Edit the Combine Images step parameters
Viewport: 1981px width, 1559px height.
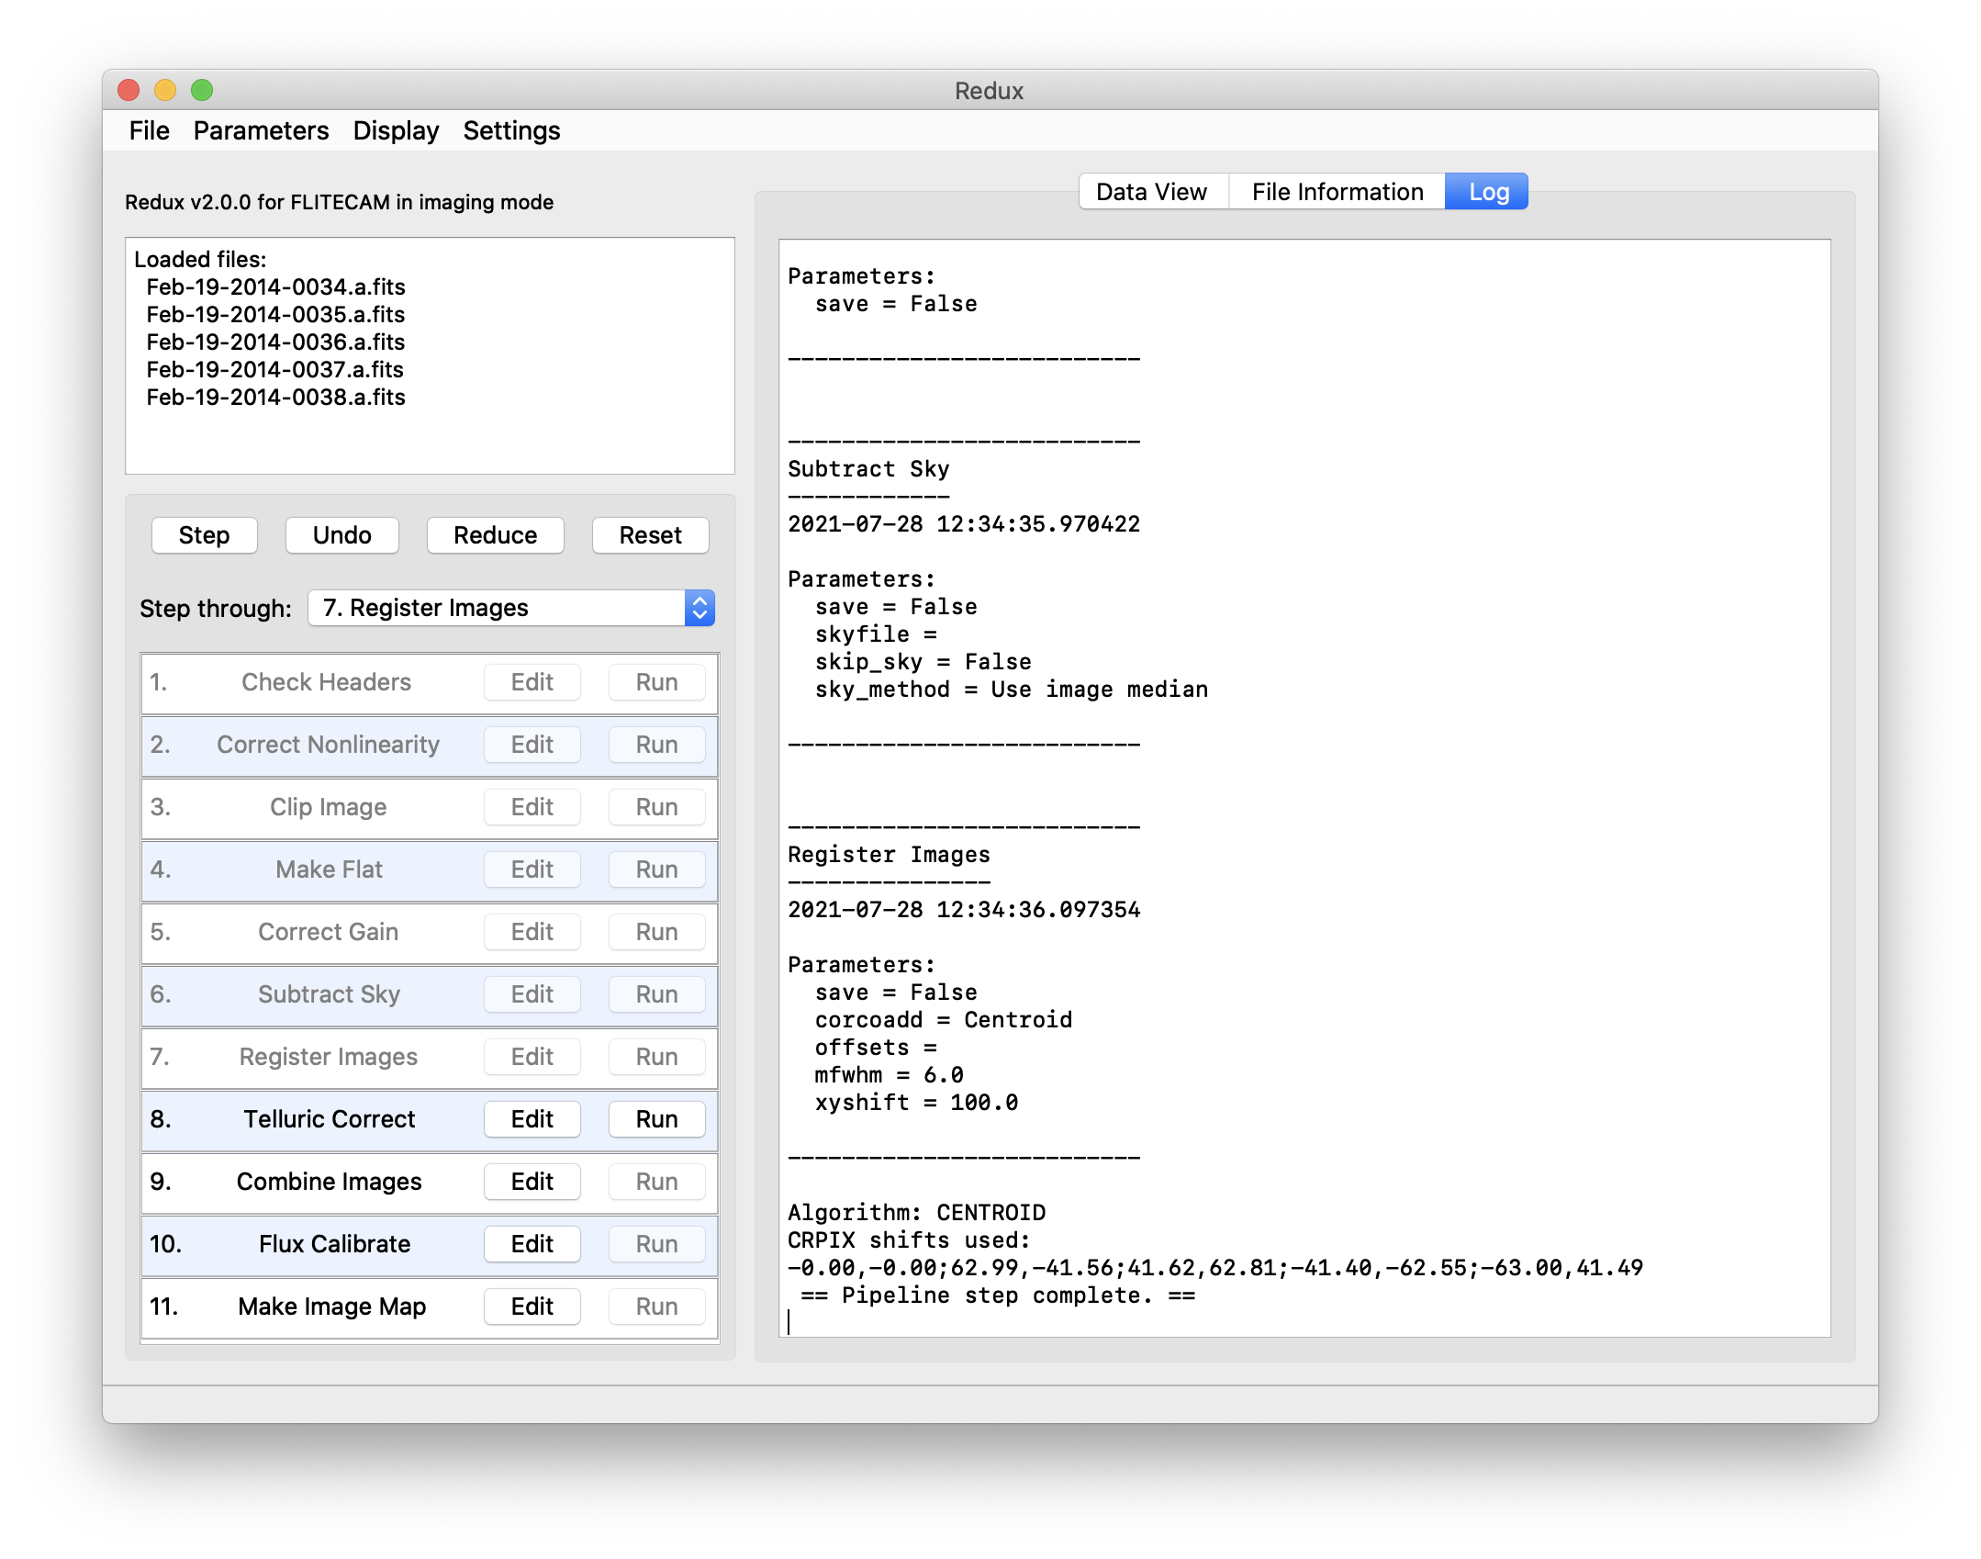(x=532, y=1182)
